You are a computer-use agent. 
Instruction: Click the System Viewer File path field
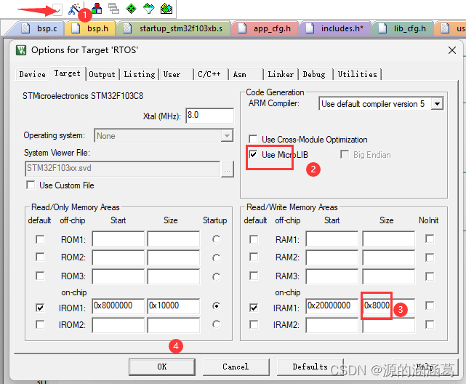point(122,169)
